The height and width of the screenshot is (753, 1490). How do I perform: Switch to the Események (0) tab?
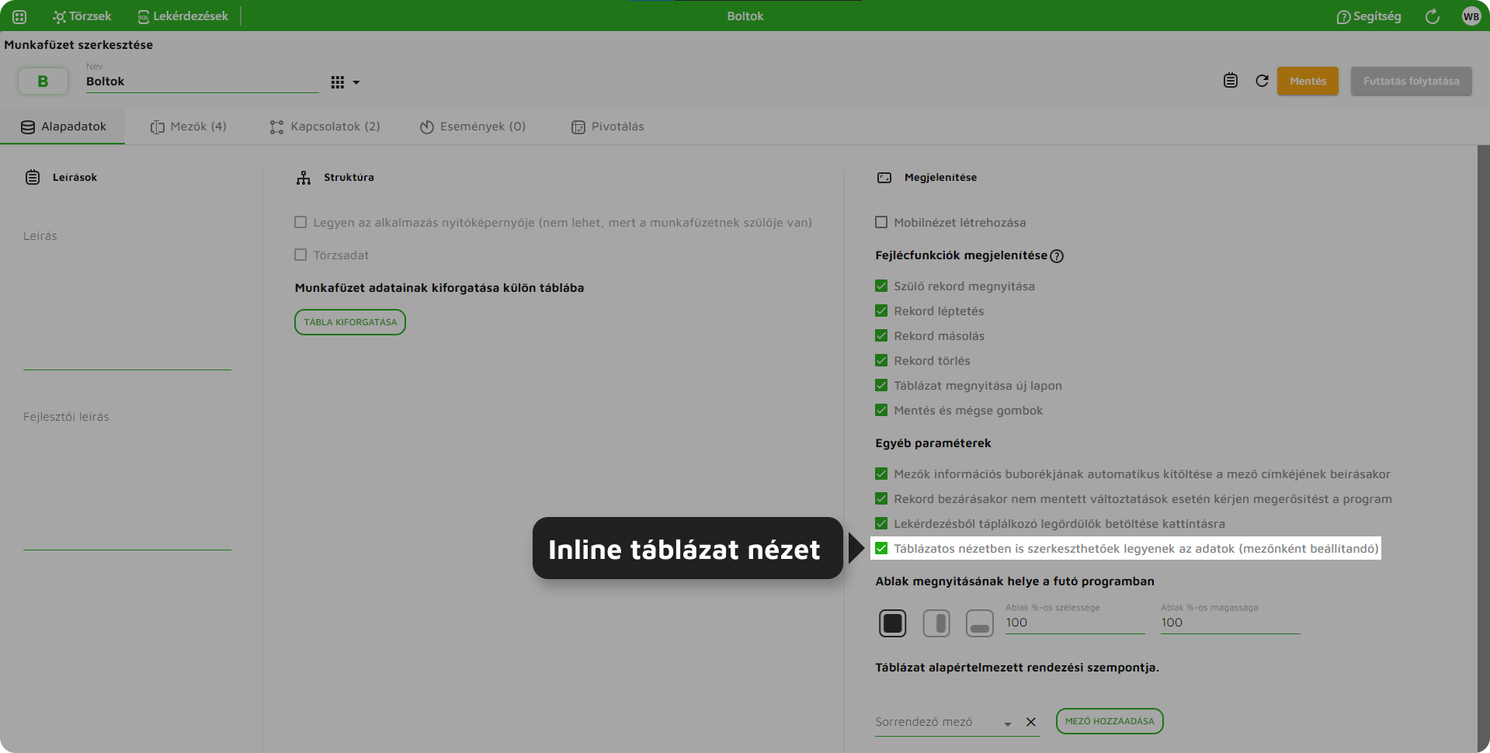(472, 127)
